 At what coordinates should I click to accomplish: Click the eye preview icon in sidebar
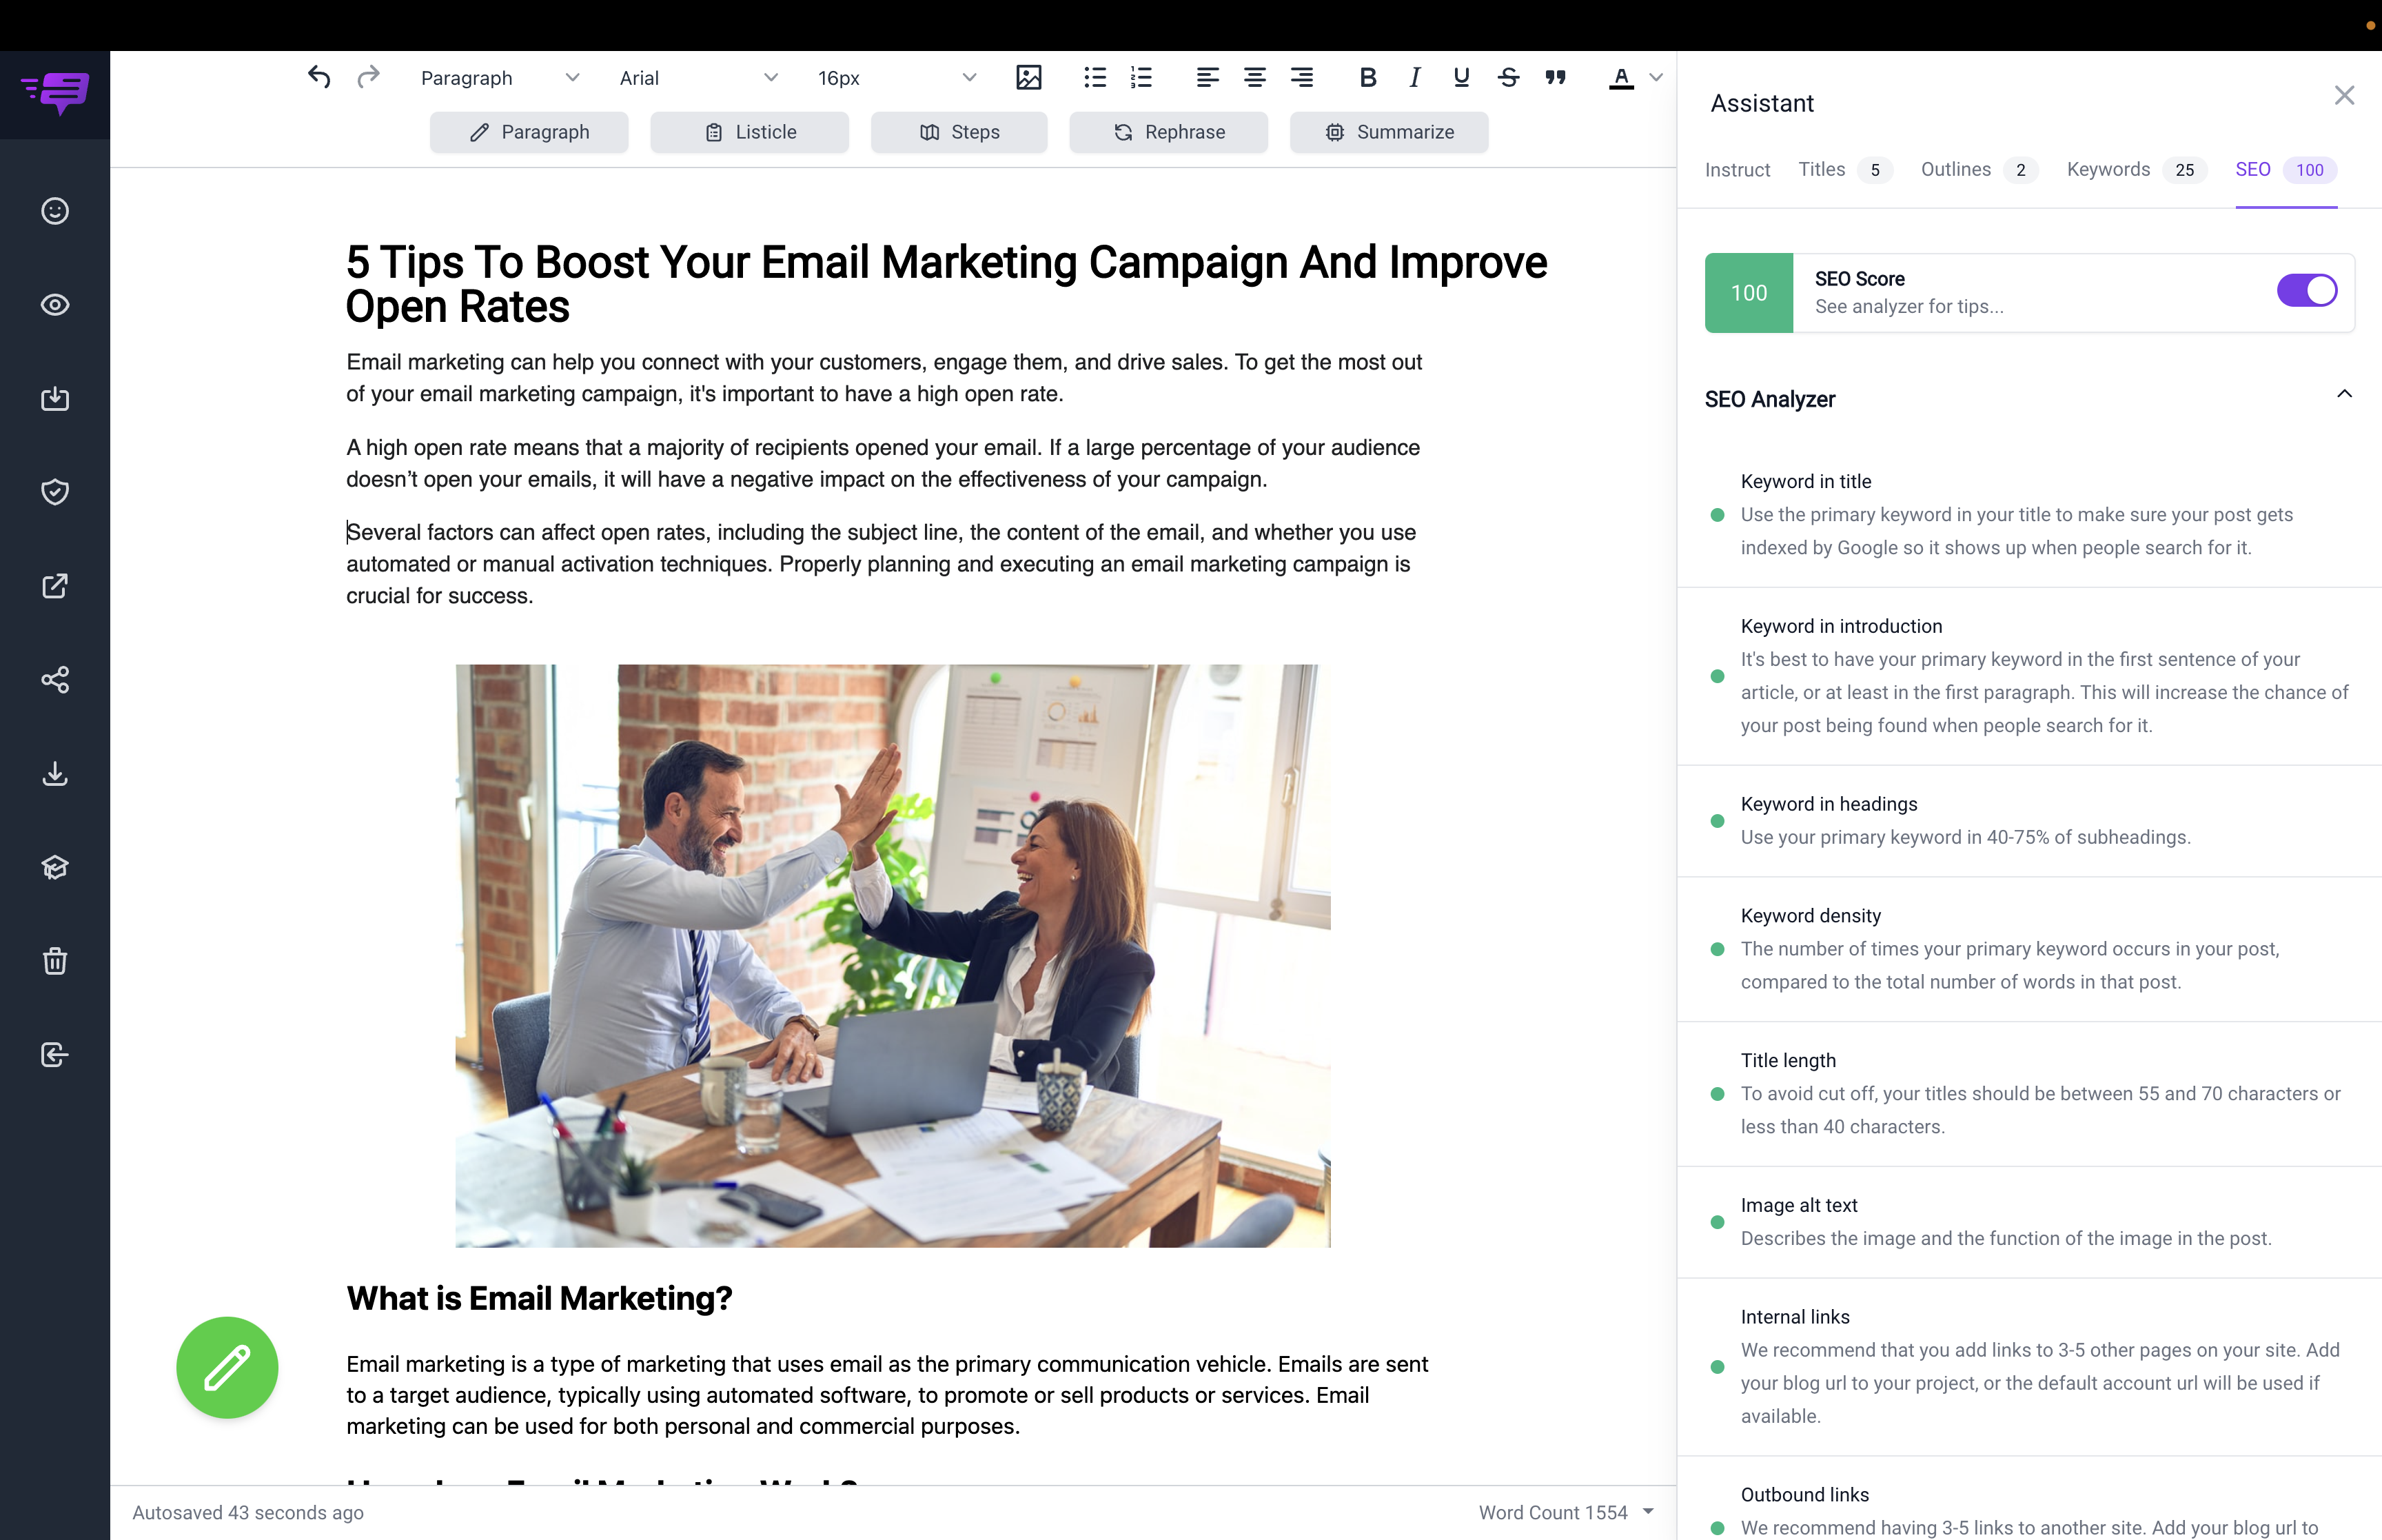point(55,305)
